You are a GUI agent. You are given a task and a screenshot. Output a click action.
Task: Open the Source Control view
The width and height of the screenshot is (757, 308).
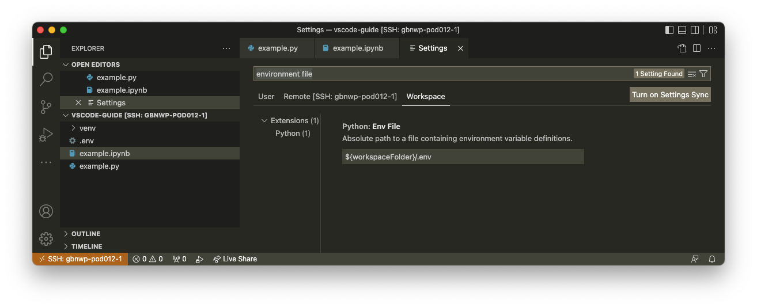[46, 107]
